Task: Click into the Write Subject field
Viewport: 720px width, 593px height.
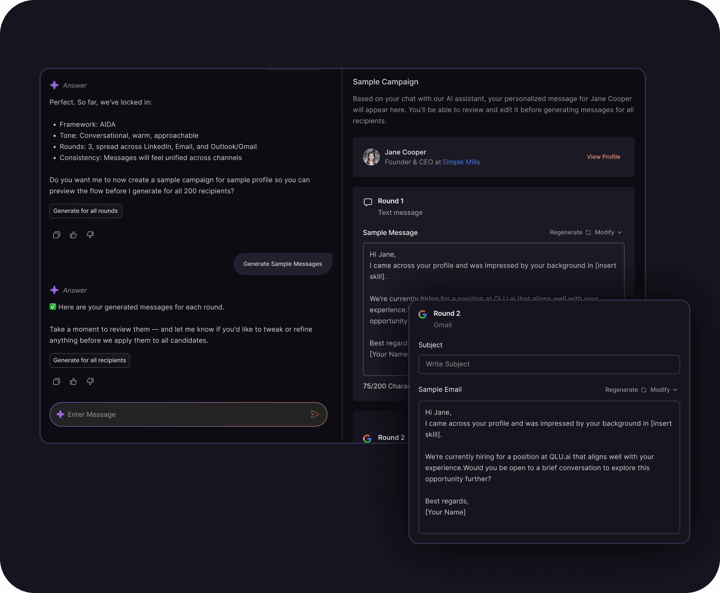Action: coord(549,364)
